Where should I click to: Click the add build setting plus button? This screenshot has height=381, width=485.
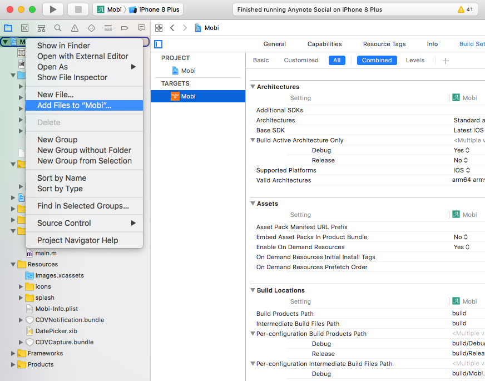click(x=445, y=60)
